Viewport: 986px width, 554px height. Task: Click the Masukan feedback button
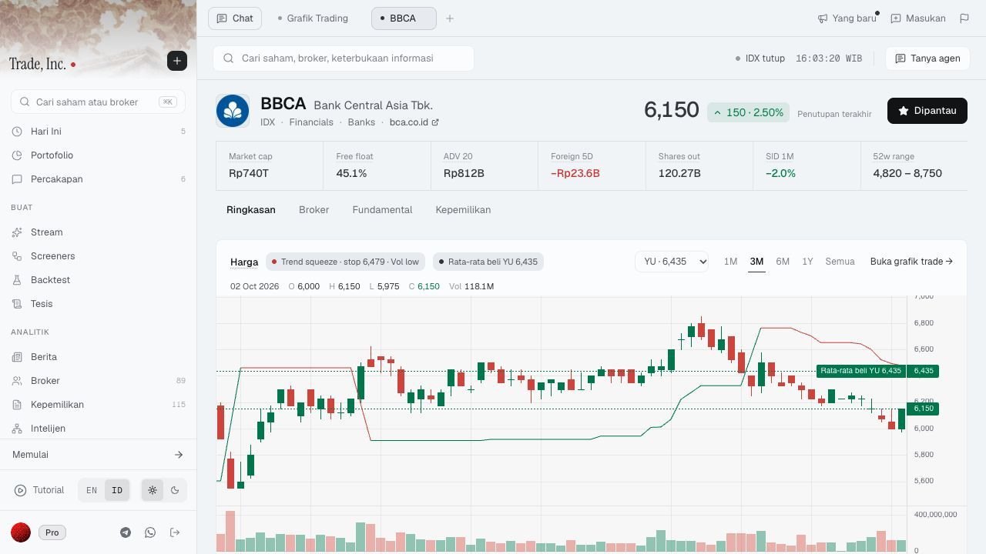click(918, 18)
